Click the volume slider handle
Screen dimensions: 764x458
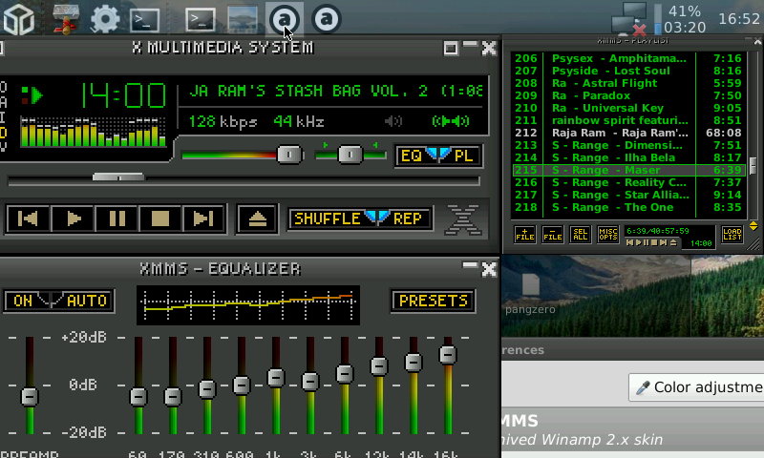pyautogui.click(x=289, y=155)
